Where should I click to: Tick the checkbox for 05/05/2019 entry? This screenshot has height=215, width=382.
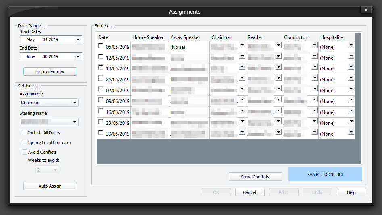pos(101,45)
